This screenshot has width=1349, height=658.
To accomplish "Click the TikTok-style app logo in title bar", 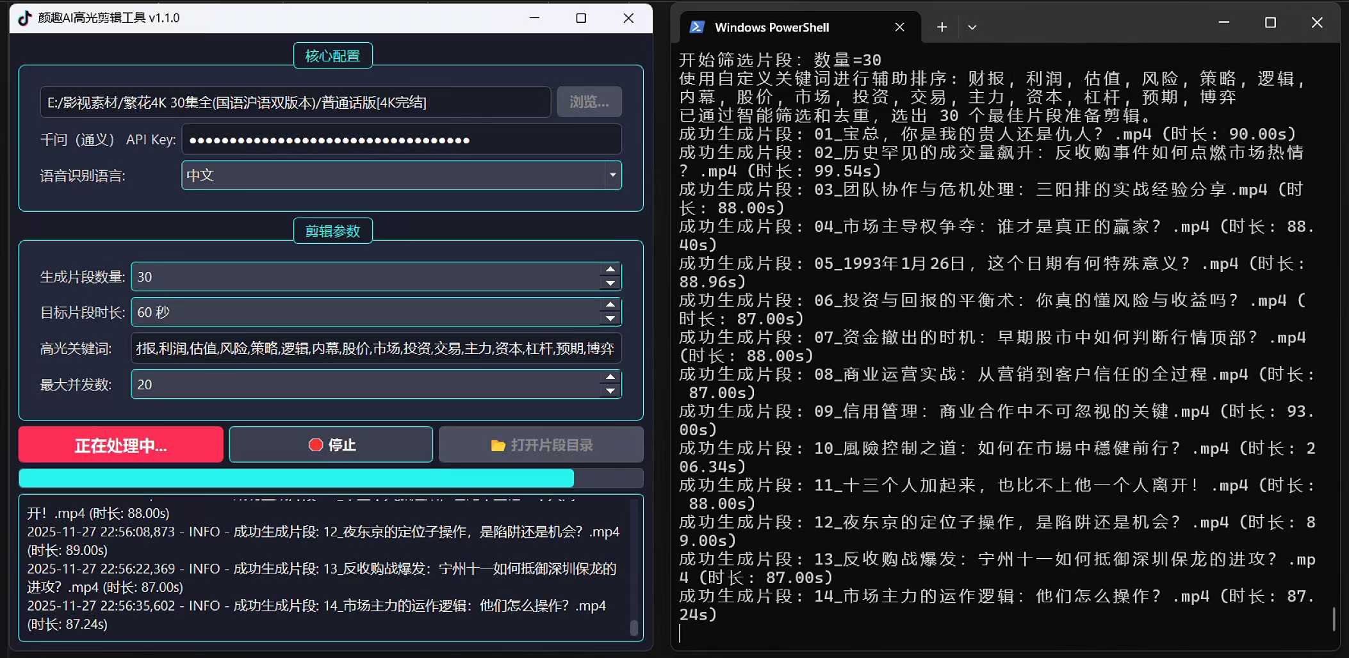I will click(24, 18).
